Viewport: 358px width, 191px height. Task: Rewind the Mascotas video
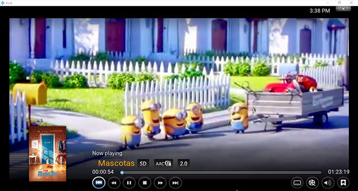click(x=114, y=183)
